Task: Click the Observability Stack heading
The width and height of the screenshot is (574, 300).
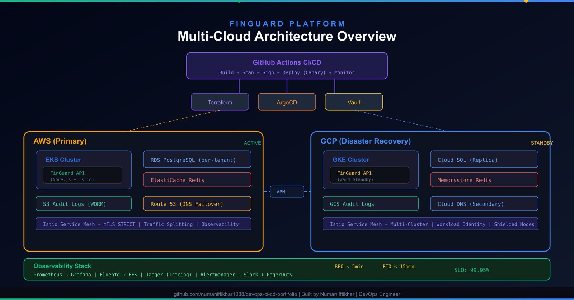Action: coord(62,266)
